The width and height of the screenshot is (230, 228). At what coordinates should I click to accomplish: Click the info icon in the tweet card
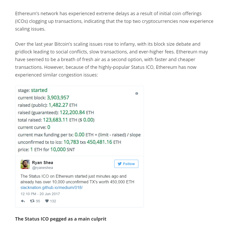tap(137, 93)
